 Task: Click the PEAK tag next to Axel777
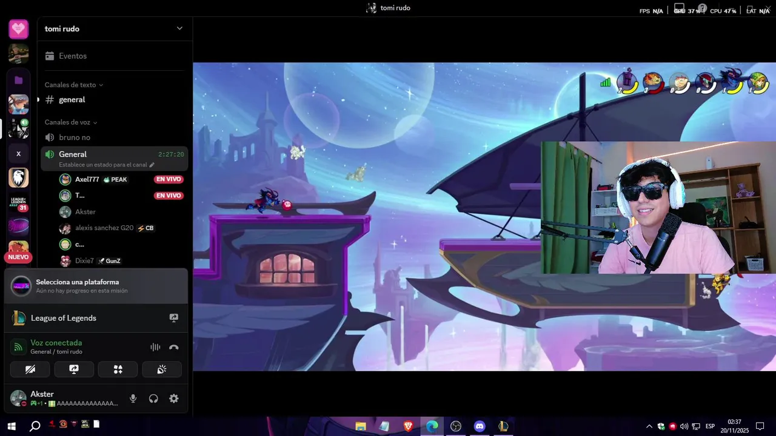[115, 180]
